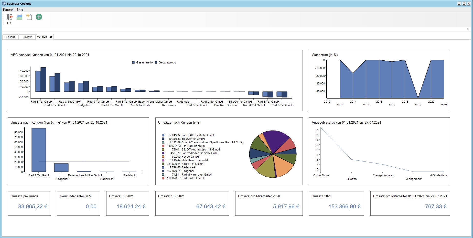Click the new document star icon
The height and width of the screenshot is (238, 473).
(x=29, y=17)
